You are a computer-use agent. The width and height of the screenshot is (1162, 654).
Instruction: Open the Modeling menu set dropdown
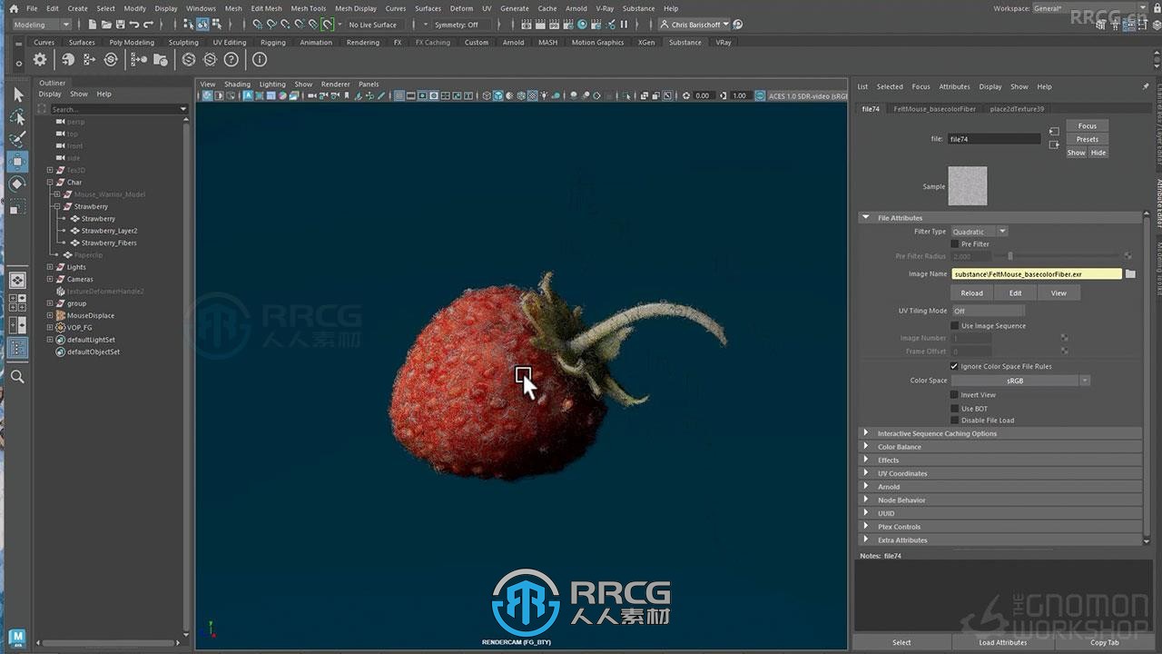click(41, 25)
